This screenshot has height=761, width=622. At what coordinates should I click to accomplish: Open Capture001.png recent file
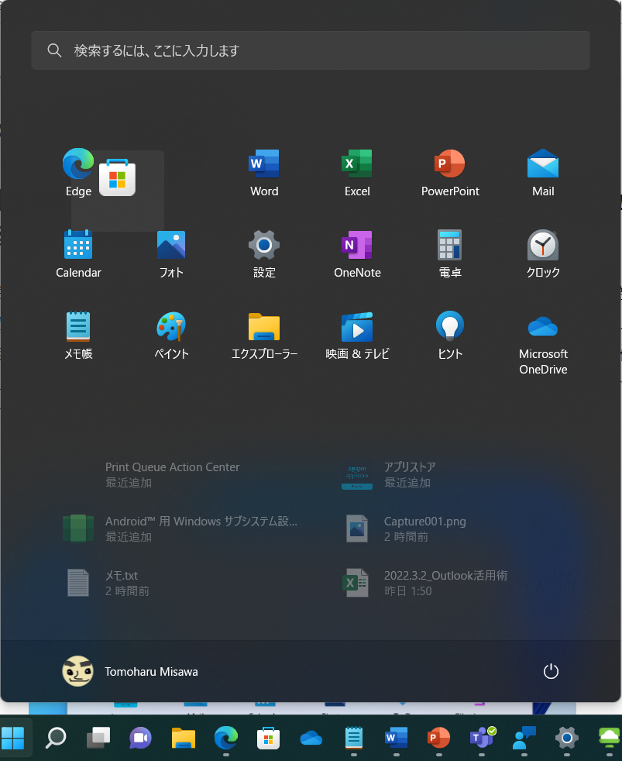406,529
